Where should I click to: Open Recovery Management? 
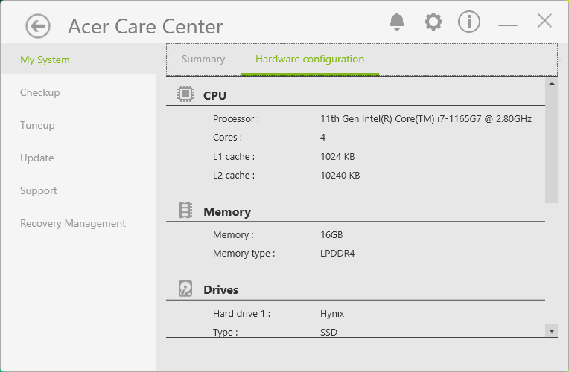click(x=73, y=223)
